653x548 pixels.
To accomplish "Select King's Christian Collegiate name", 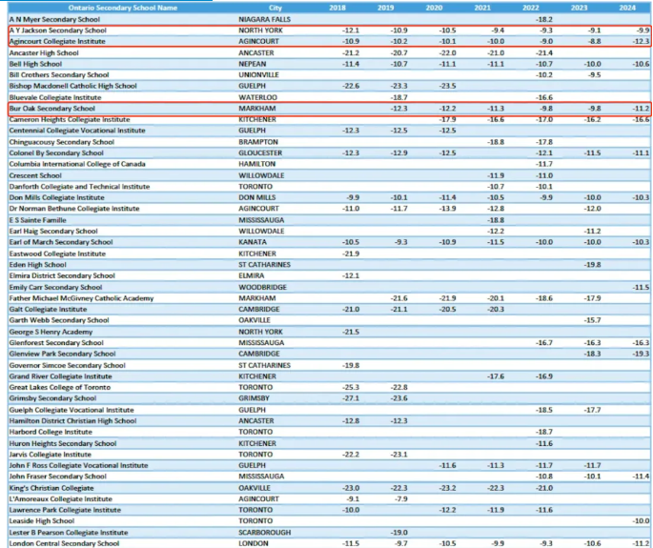I will click(x=51, y=488).
